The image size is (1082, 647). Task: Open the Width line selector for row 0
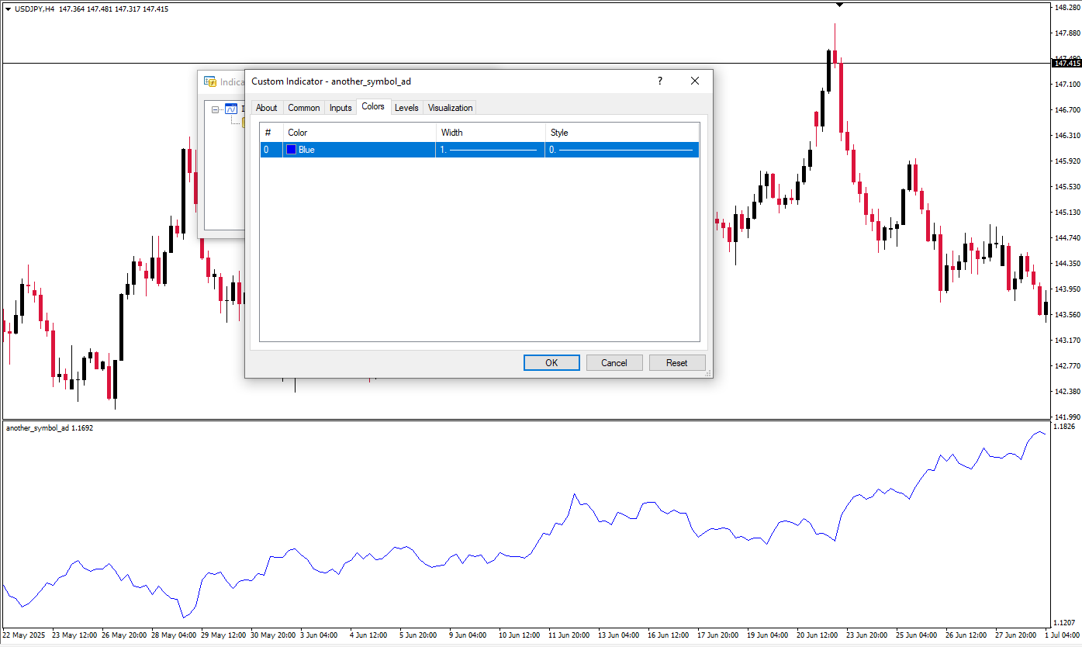(x=489, y=150)
